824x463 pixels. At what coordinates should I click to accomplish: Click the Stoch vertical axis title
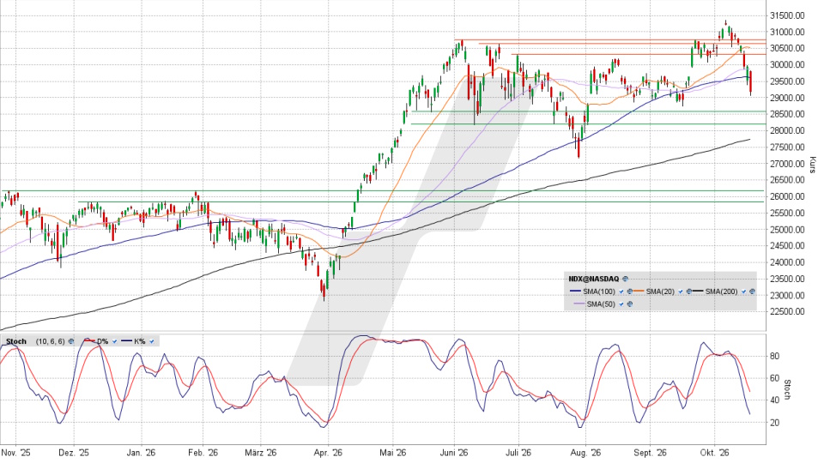[x=787, y=389]
